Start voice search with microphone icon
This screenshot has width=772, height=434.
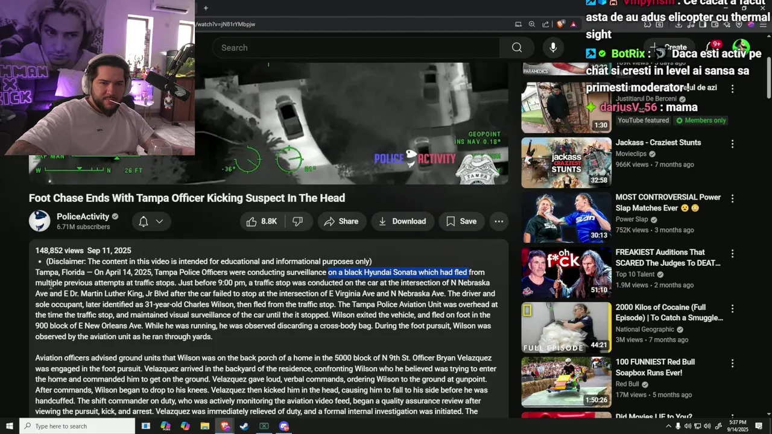click(553, 48)
